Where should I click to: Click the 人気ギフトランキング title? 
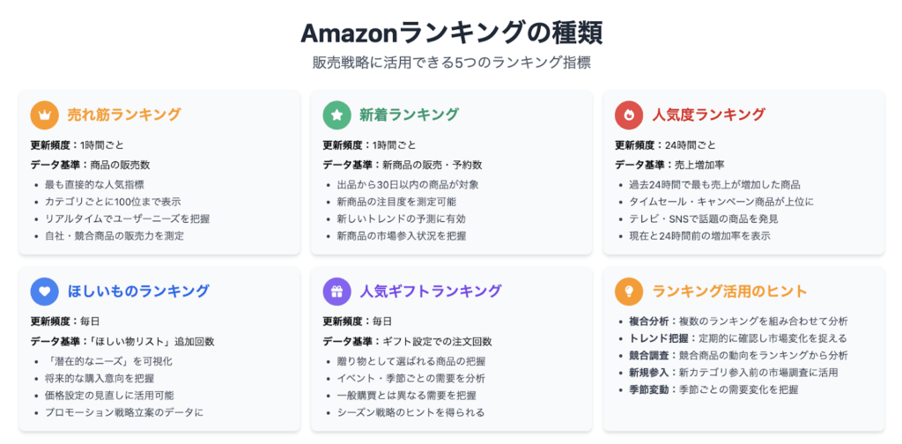pos(430,292)
